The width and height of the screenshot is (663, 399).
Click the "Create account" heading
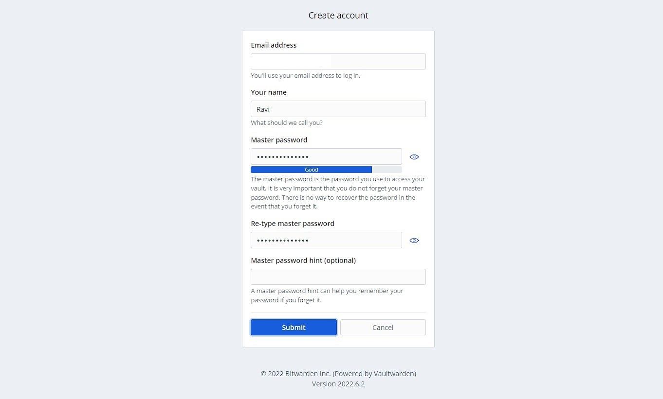(x=338, y=16)
